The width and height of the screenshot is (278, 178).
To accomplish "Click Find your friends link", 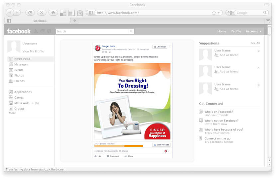I will pyautogui.click(x=216, y=115).
